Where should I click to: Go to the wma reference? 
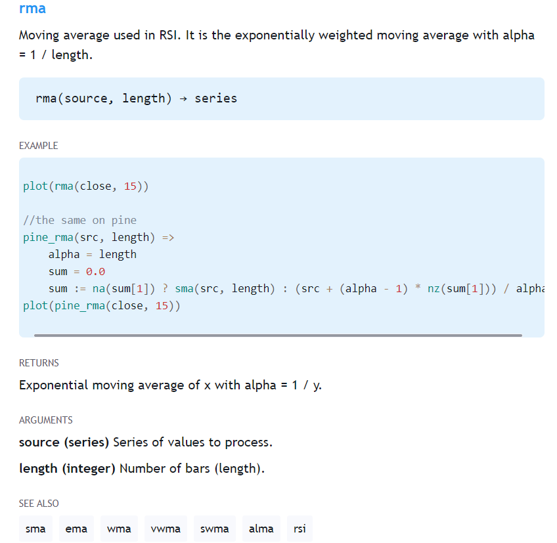tap(119, 529)
